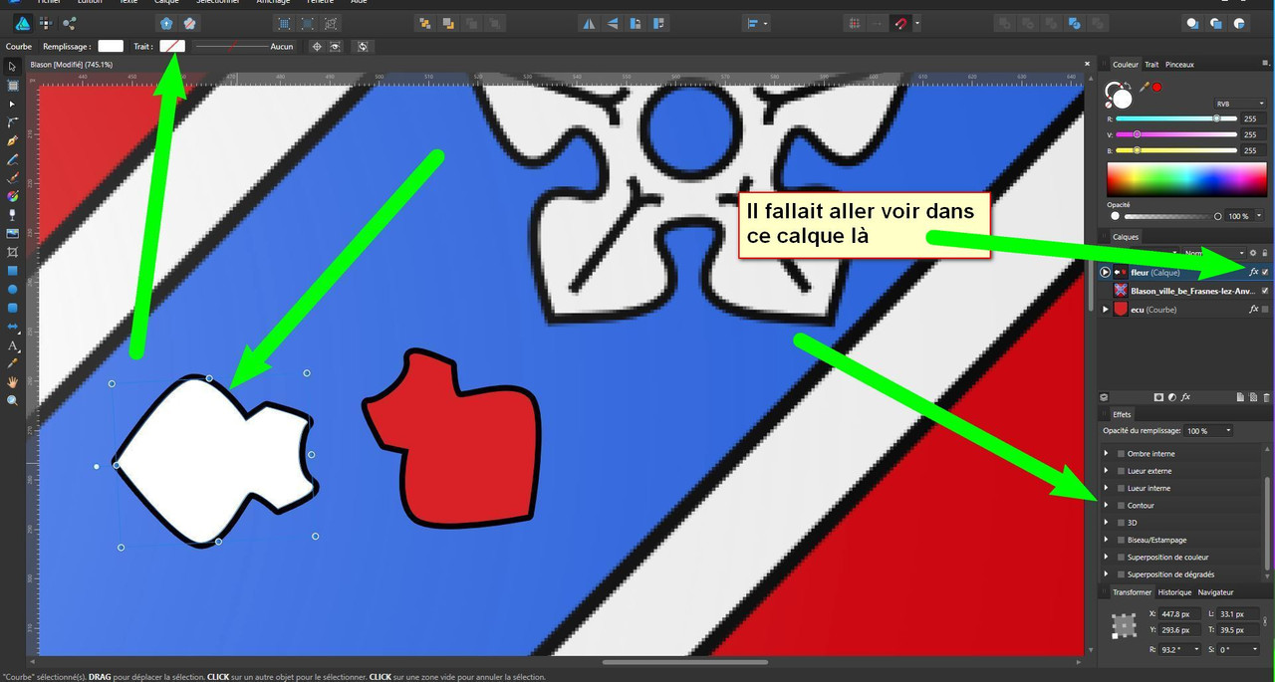Expand the Superposition de dégradés settings
The height and width of the screenshot is (682, 1275).
(x=1106, y=574)
